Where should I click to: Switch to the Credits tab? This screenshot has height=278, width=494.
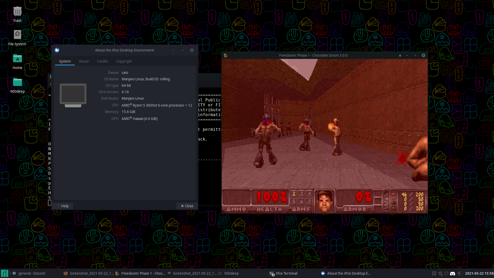pyautogui.click(x=102, y=61)
